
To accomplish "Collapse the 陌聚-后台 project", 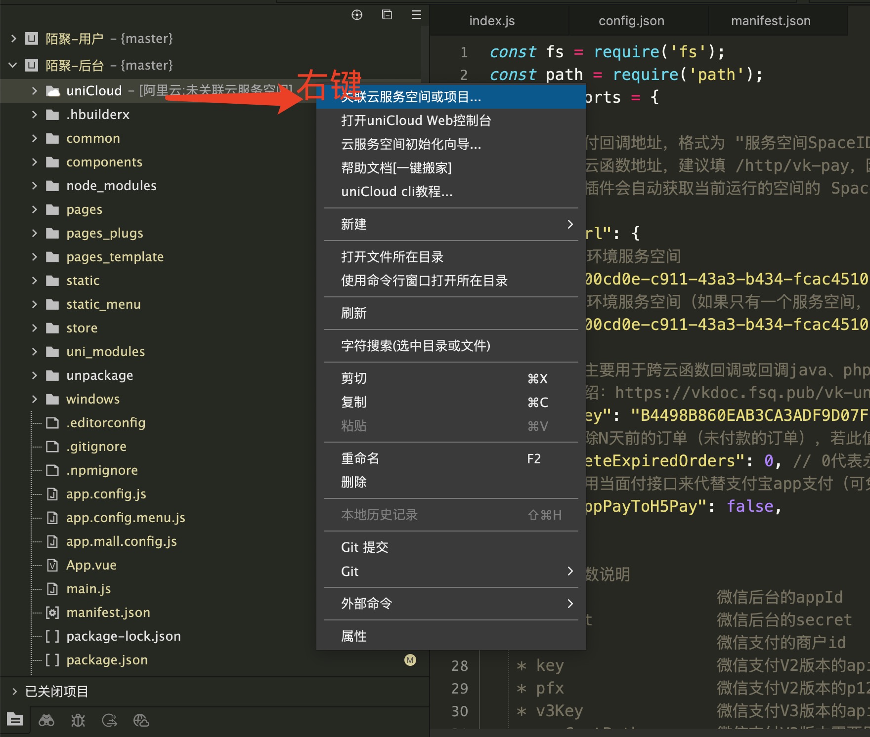I will coord(13,65).
